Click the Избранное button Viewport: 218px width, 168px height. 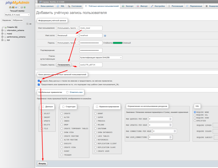[x=18, y=20]
